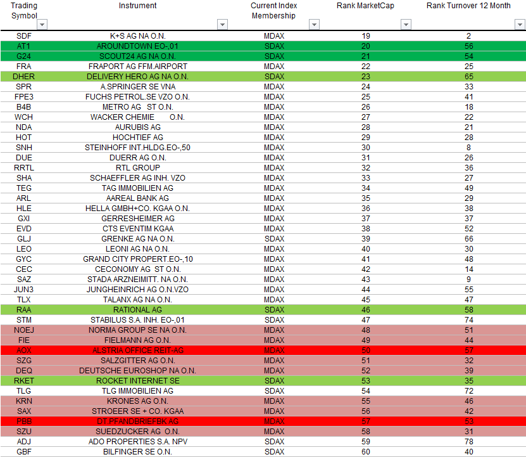Select the KRONES AG O.N. cell

(x=137, y=401)
